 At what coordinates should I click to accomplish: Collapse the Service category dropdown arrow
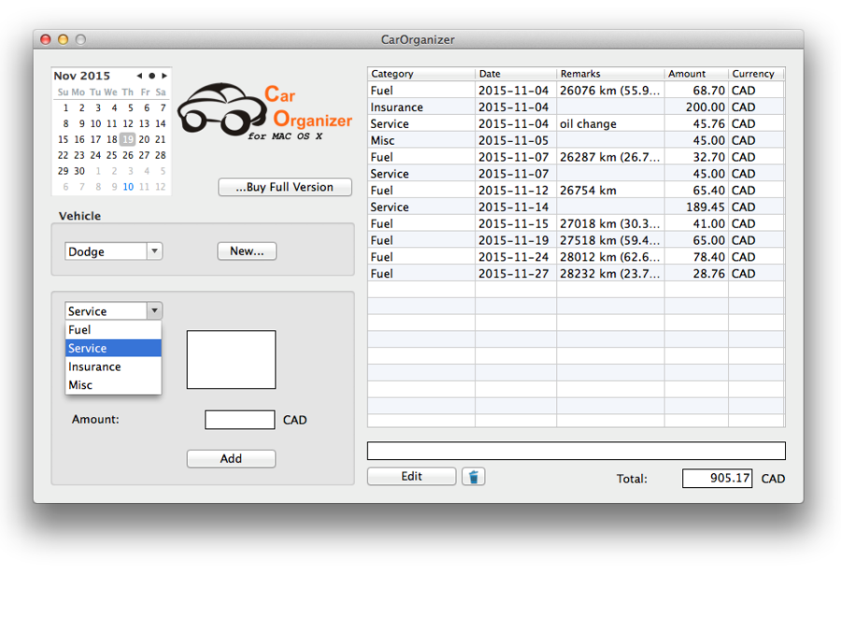(x=154, y=311)
